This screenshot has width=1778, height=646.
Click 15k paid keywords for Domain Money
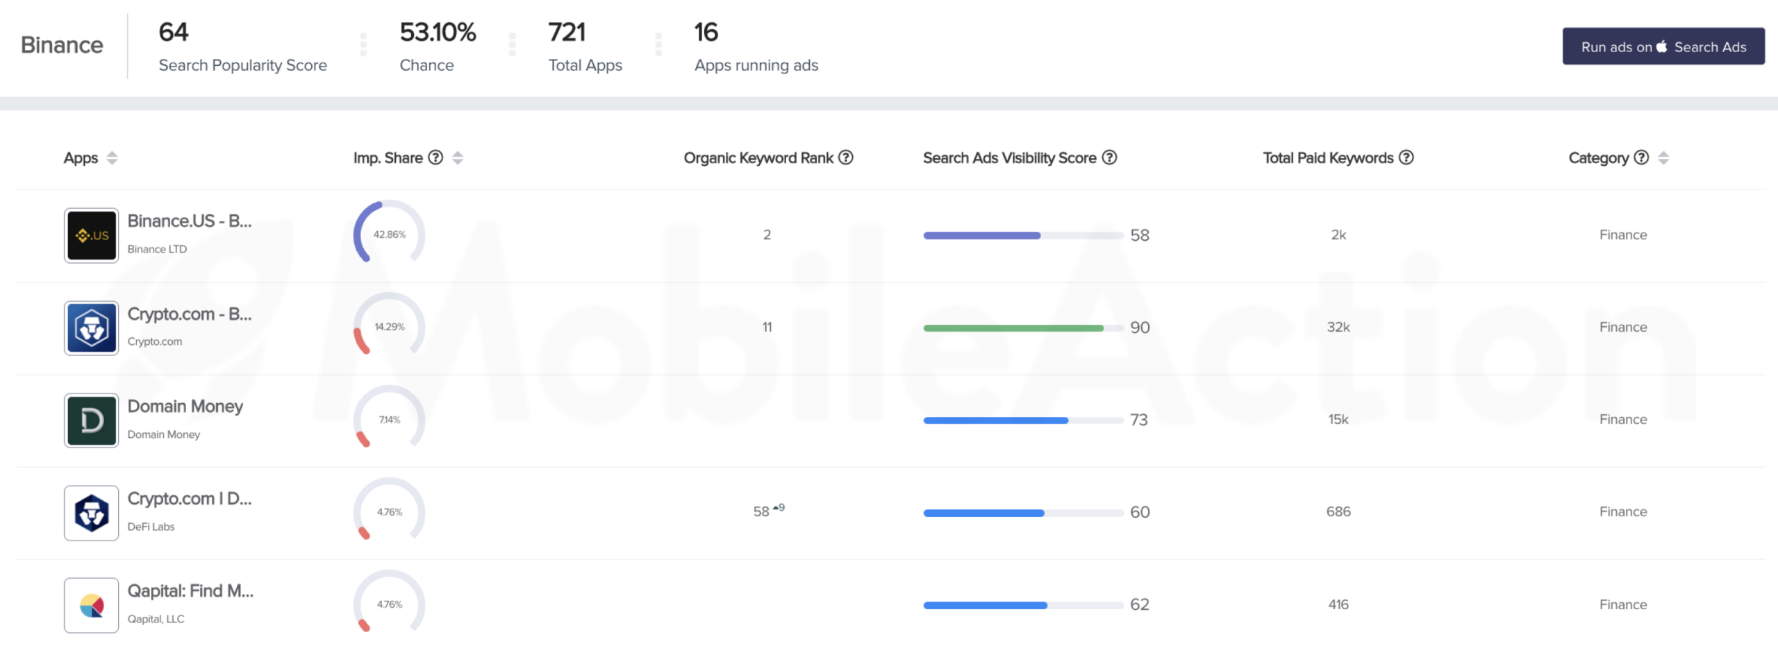(x=1338, y=419)
